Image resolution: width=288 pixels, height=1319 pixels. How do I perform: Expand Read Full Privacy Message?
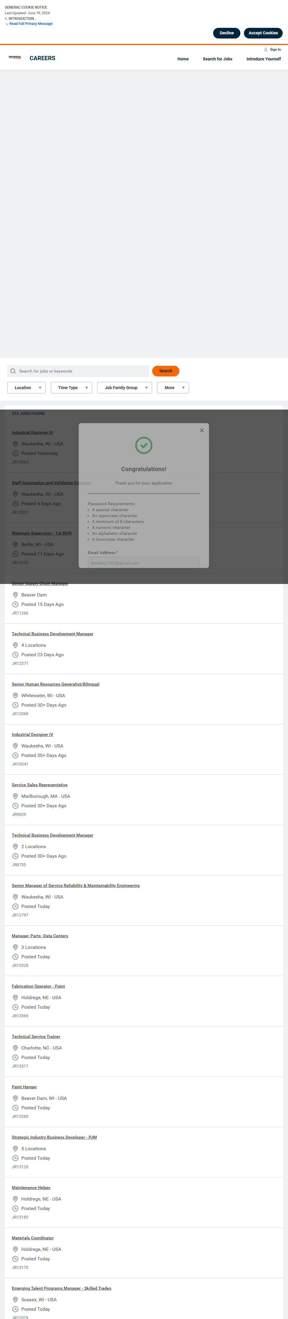[x=29, y=24]
